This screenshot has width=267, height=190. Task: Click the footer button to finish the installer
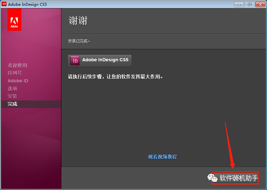pos(235,178)
